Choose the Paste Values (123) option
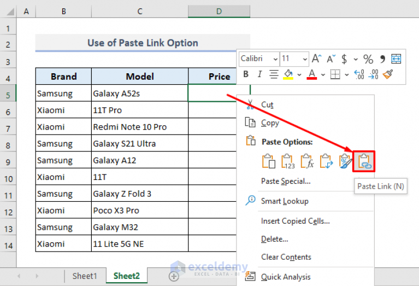Viewport: 419px width, 286px height. click(287, 161)
